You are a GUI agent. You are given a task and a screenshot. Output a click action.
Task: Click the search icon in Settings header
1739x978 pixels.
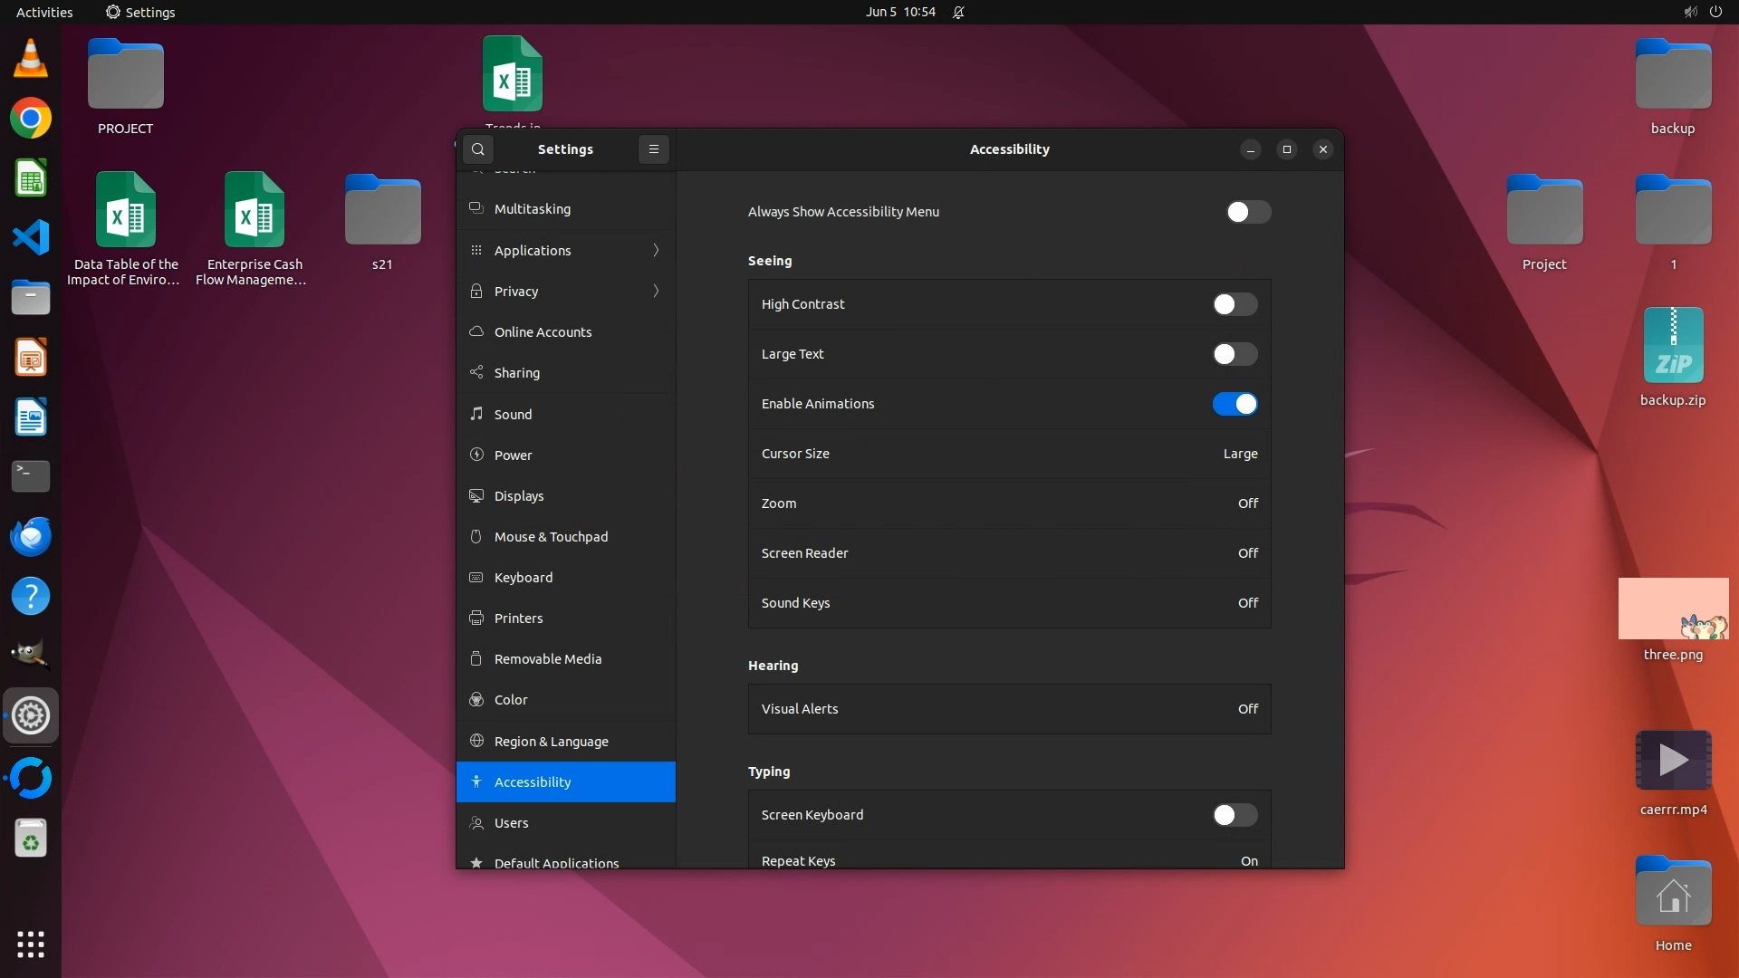click(478, 149)
